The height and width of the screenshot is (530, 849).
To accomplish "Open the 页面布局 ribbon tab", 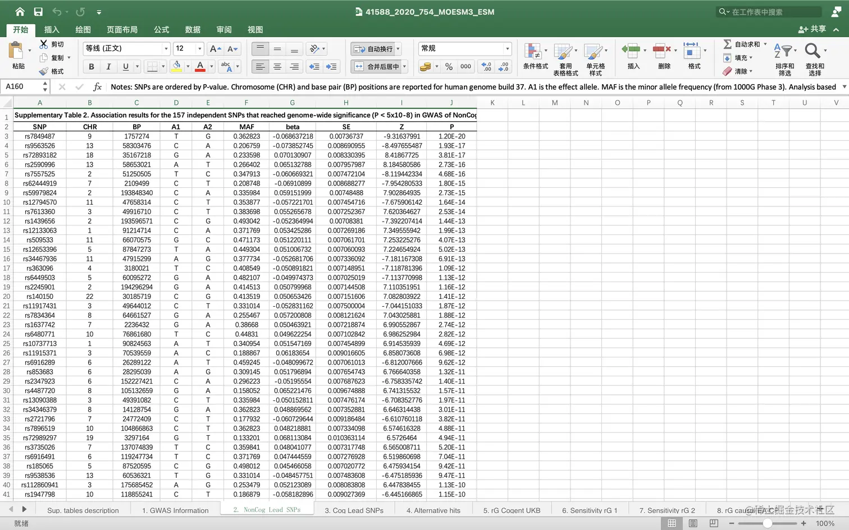I will tap(122, 29).
